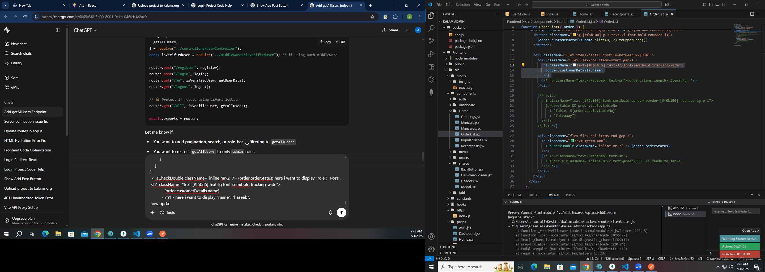This screenshot has height=272, width=765.
Task: Open Accounts icon in VS Code
Action: click(x=431, y=236)
